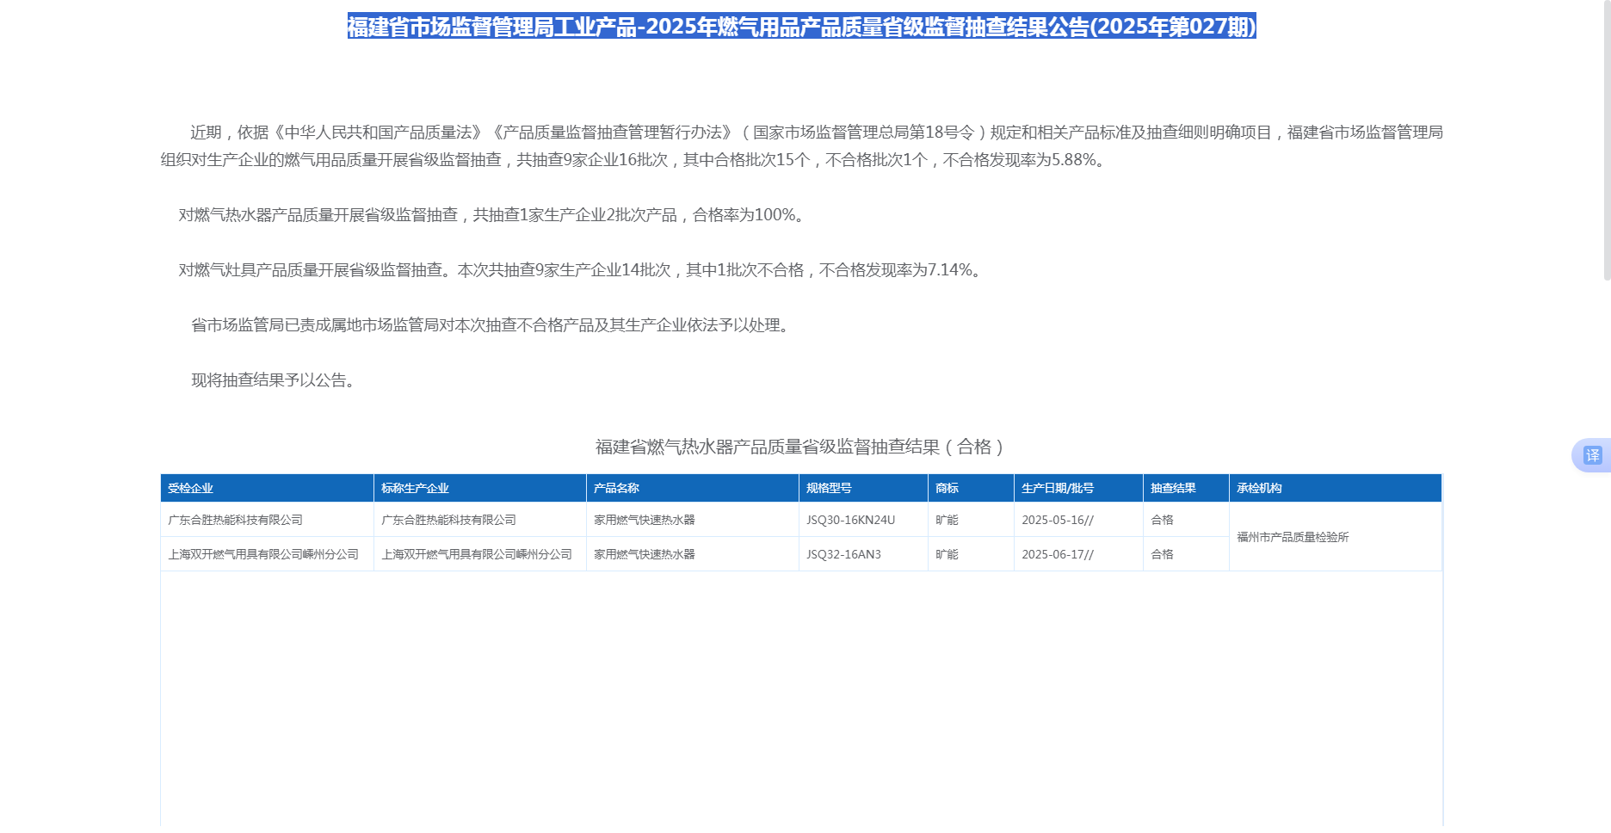This screenshot has height=833, width=1611.
Task: Click the 产品名称 table header
Action: [x=616, y=488]
